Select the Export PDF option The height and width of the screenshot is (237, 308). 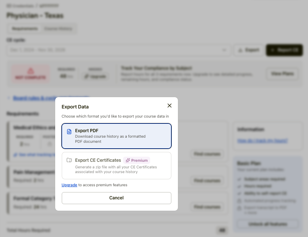(116, 136)
